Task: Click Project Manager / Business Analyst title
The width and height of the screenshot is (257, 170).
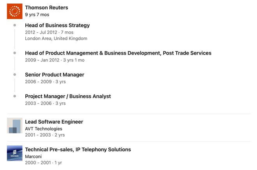Action: 68,96
